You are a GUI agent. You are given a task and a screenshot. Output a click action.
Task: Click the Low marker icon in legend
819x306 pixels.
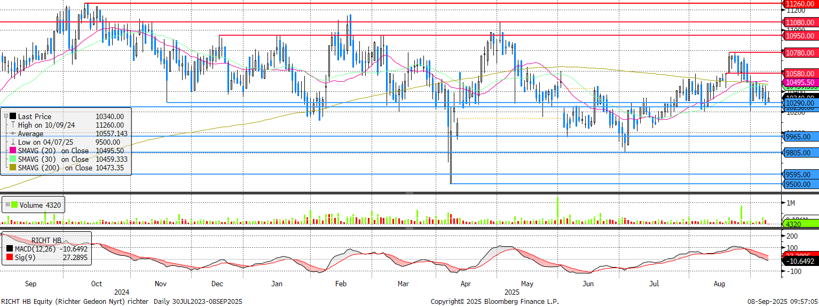(x=13, y=142)
